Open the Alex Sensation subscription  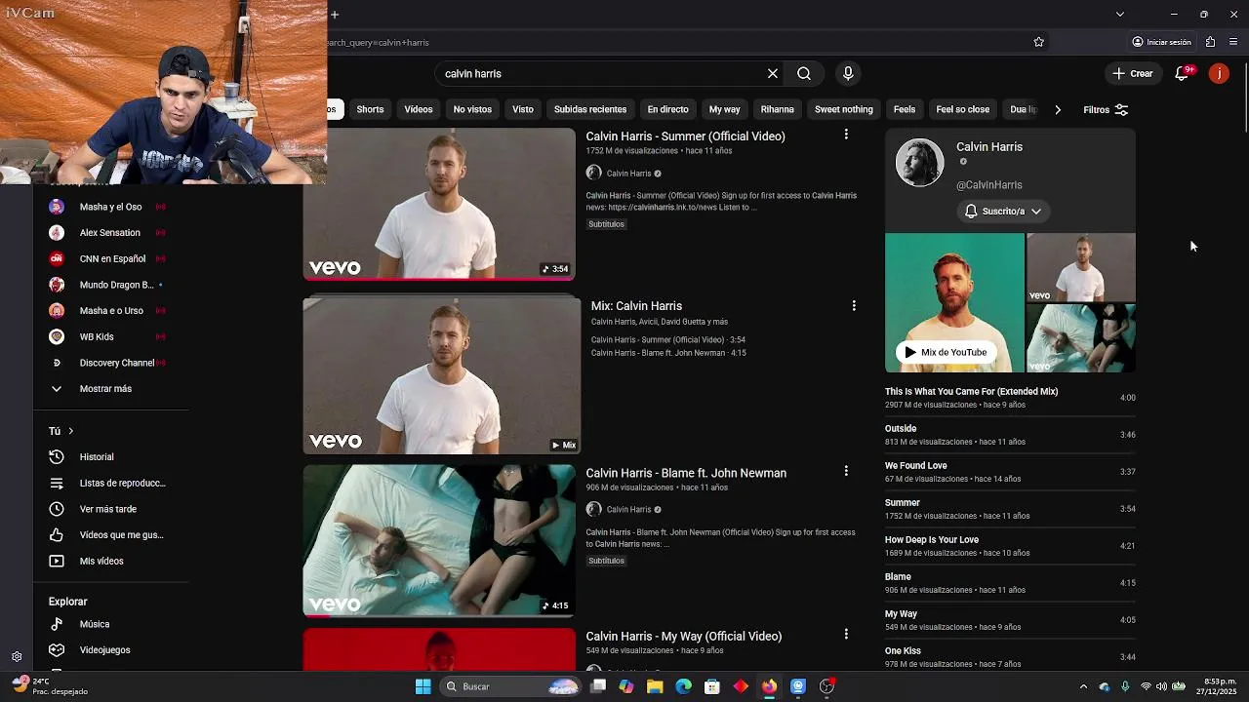click(111, 233)
